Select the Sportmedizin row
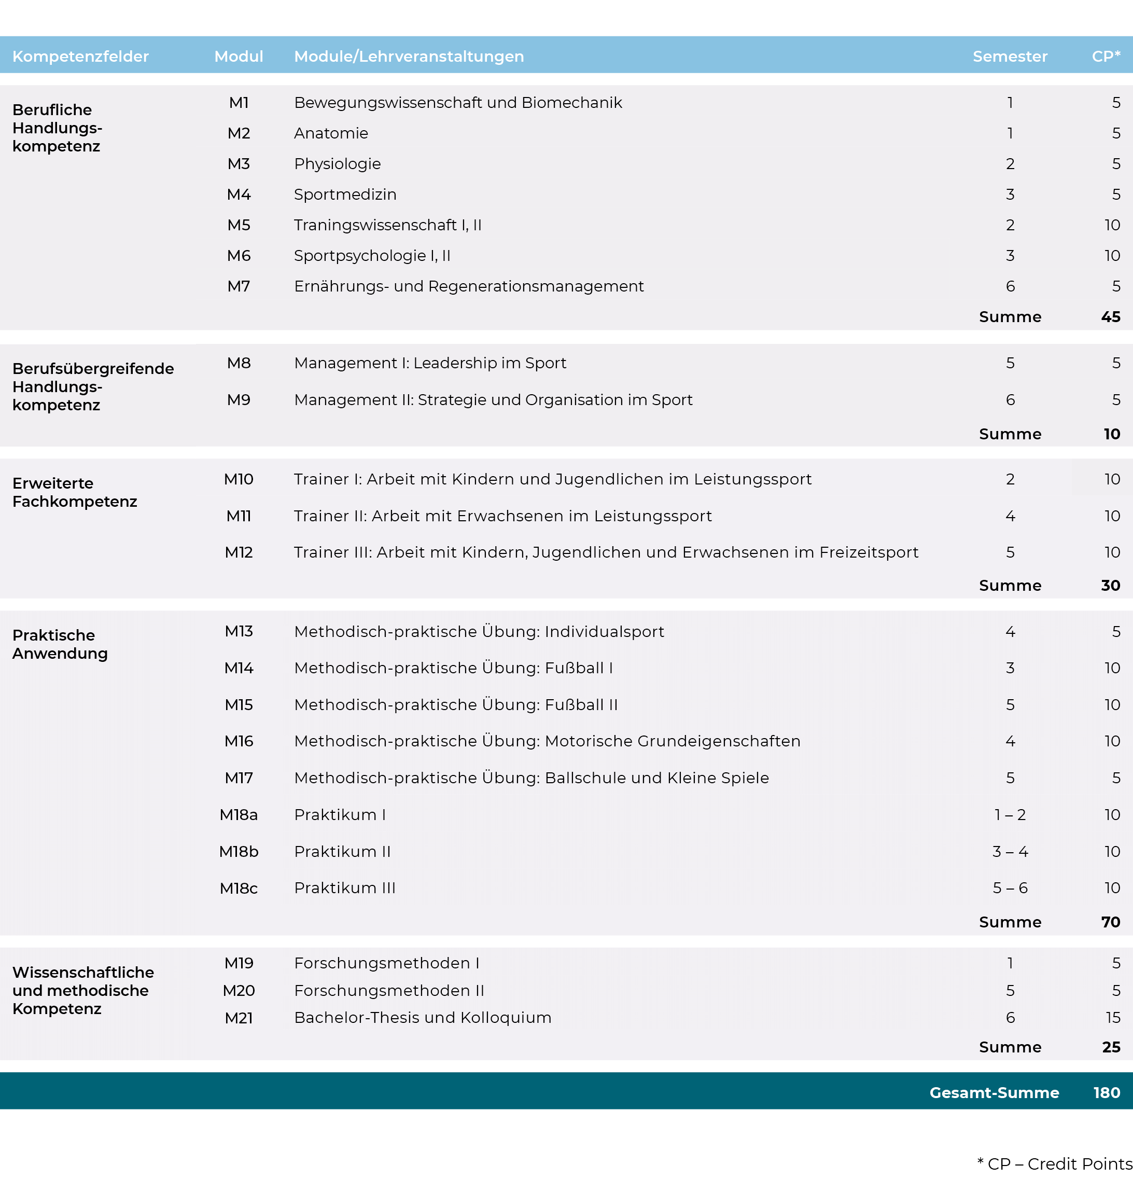 [345, 195]
